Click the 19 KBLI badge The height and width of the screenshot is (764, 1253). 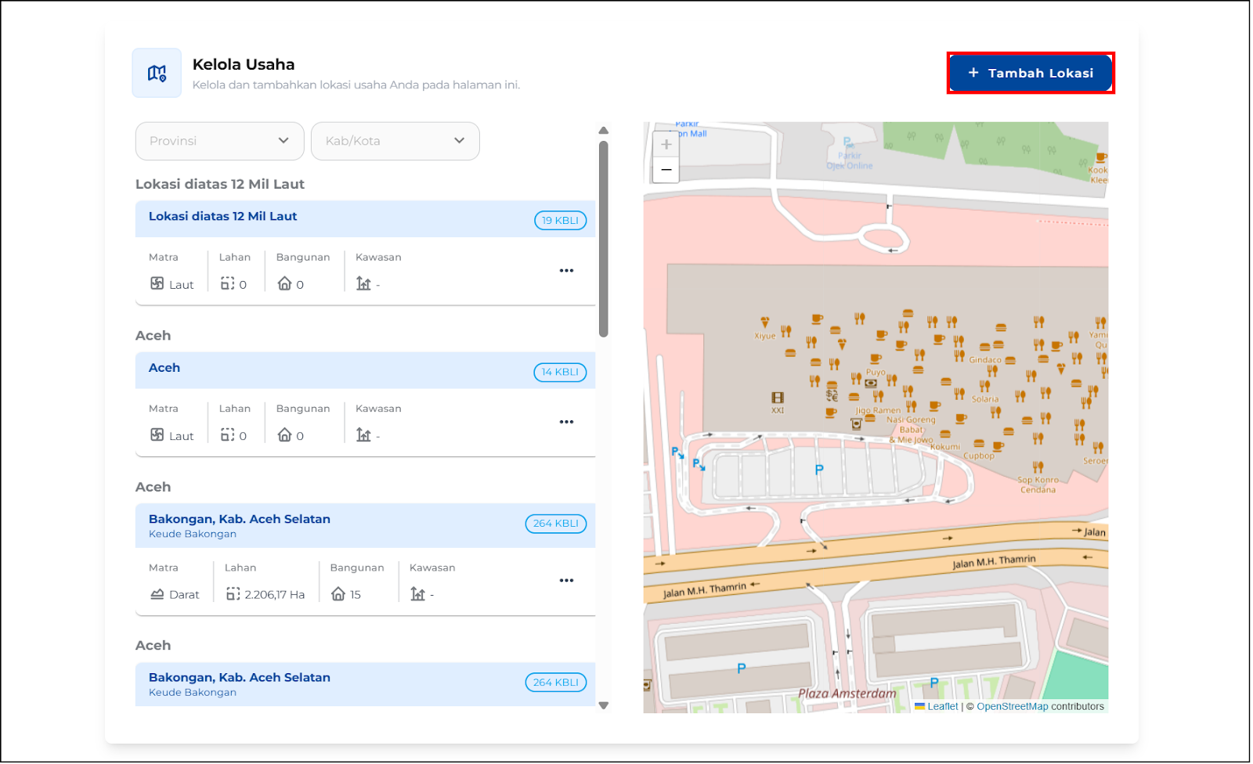click(560, 221)
